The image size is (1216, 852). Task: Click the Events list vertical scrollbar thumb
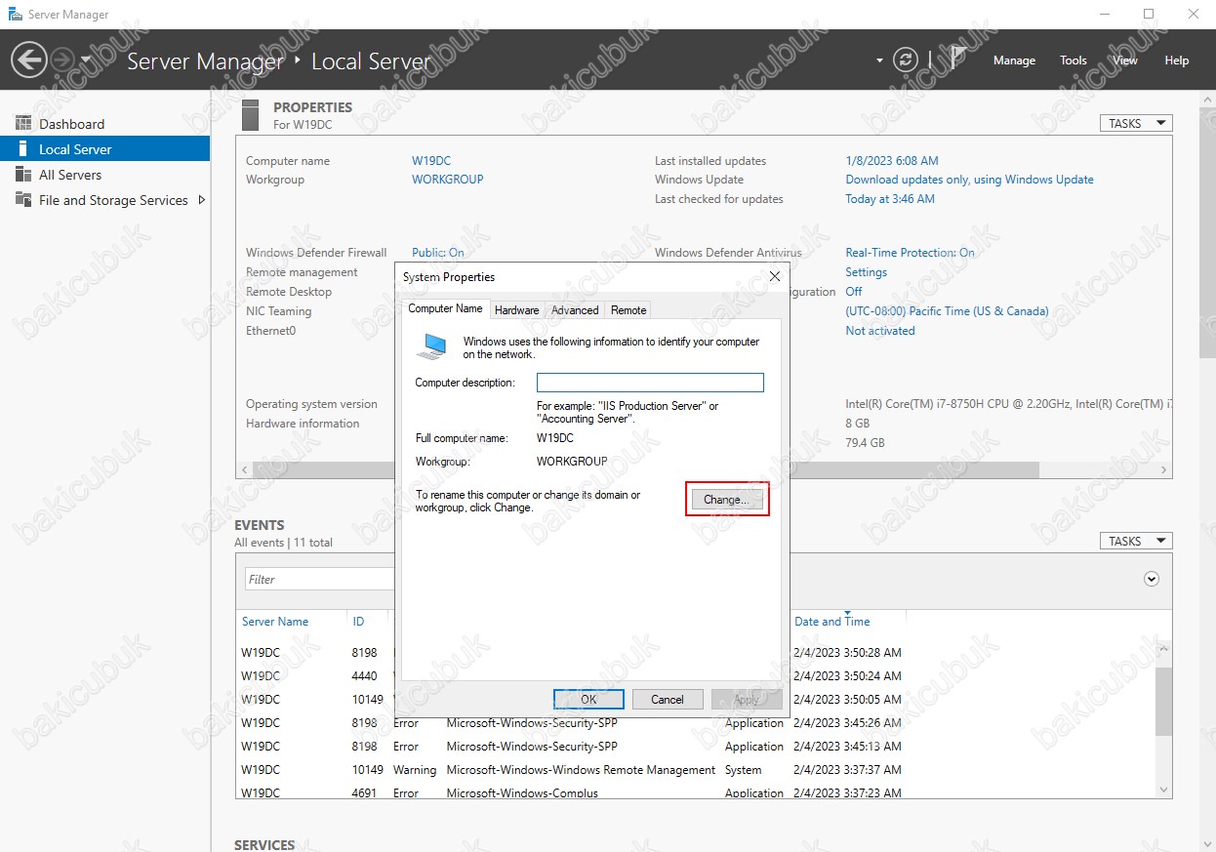coord(1163,701)
